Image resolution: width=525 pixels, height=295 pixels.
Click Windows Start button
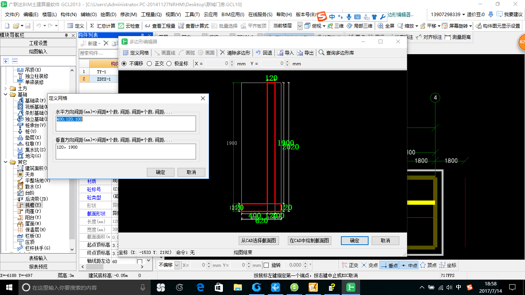[x=9, y=287]
